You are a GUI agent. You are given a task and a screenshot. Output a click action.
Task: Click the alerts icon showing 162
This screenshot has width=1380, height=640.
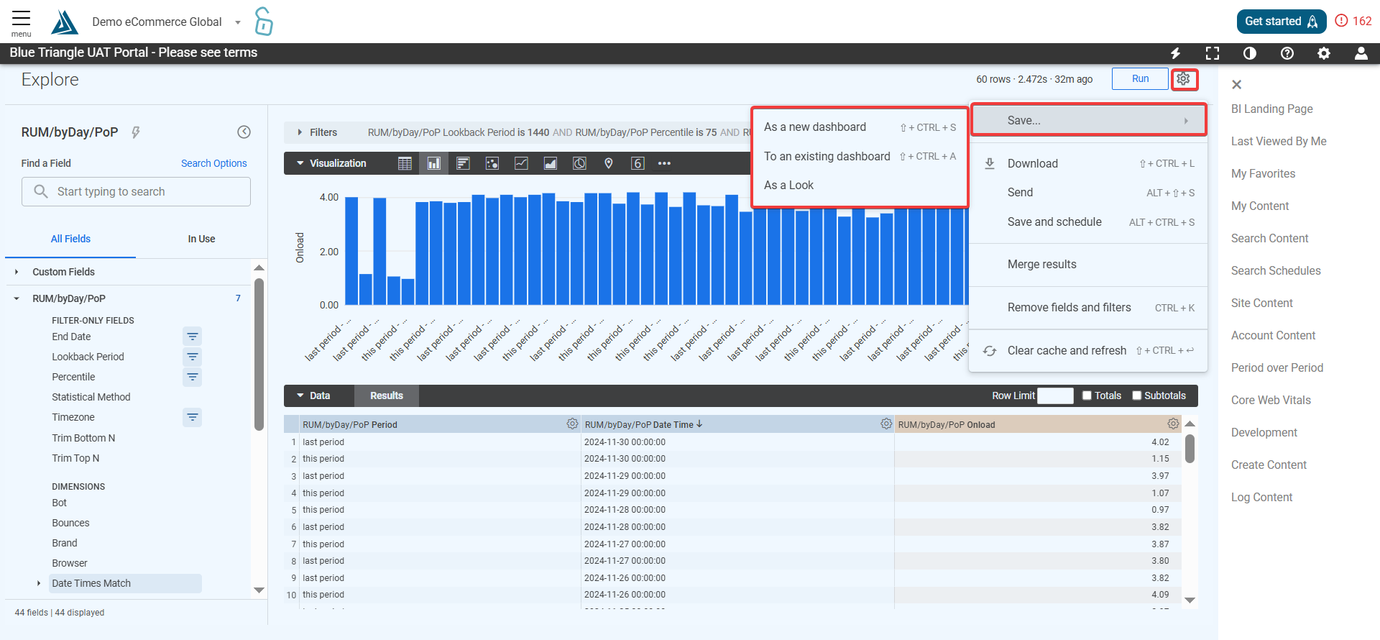click(1353, 21)
